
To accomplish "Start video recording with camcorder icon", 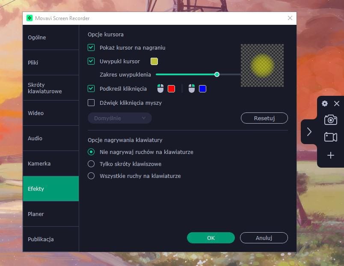I will (x=330, y=137).
